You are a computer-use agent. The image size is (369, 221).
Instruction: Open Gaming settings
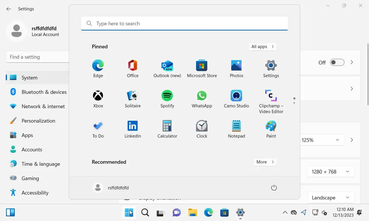(37, 178)
